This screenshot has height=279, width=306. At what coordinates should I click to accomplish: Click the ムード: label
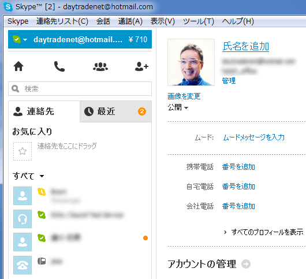point(204,137)
